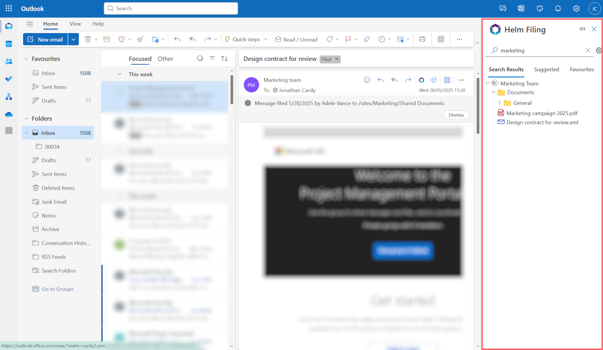Pin the message with the pin icon

coord(367,39)
